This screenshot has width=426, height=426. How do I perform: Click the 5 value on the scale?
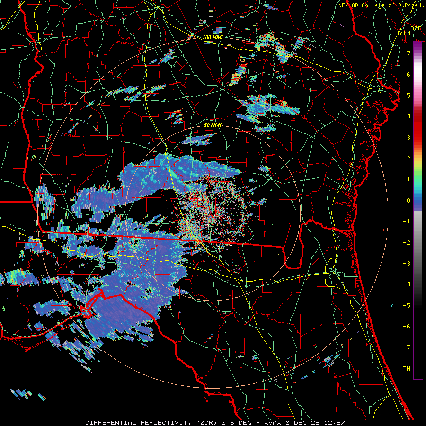408,95
